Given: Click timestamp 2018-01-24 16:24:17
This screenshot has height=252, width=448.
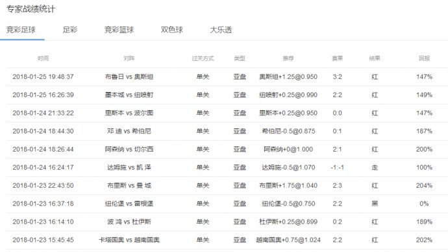Looking at the screenshot, I should (x=43, y=167).
